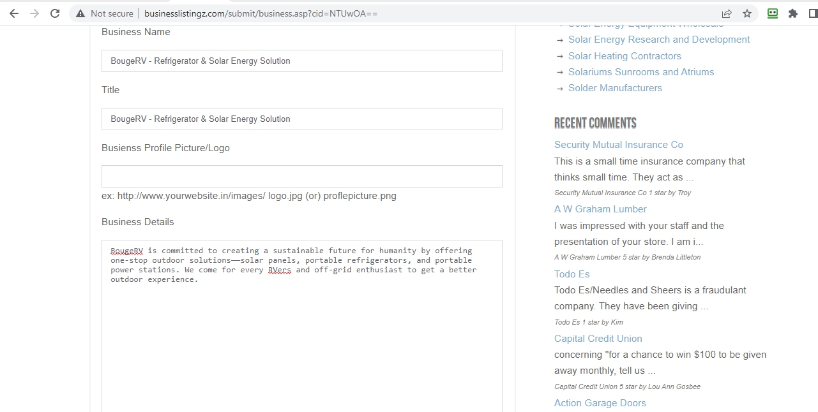Open the Solder Manufacturers link
Screen dimensions: 818x412
615,88
